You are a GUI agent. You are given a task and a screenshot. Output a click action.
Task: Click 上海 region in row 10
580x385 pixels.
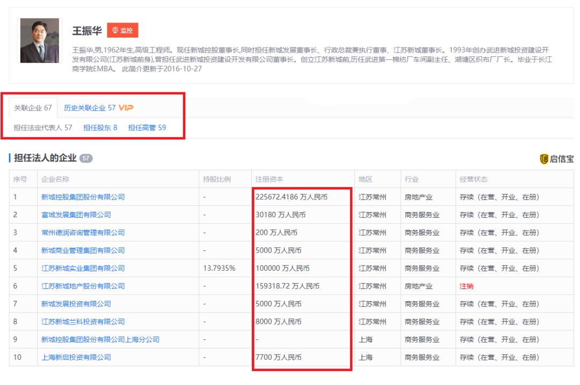pyautogui.click(x=366, y=357)
